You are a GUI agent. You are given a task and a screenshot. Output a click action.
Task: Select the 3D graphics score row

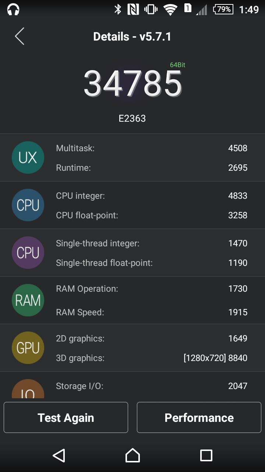(152, 358)
